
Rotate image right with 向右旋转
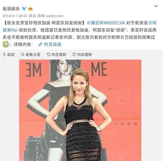(82, 55)
